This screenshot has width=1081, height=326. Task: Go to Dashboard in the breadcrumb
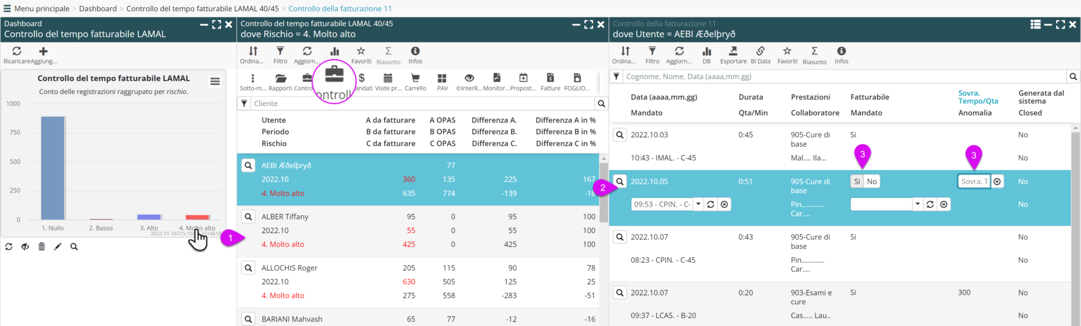pyautogui.click(x=98, y=8)
